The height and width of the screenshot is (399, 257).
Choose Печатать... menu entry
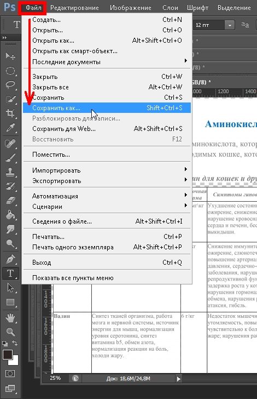click(107, 237)
